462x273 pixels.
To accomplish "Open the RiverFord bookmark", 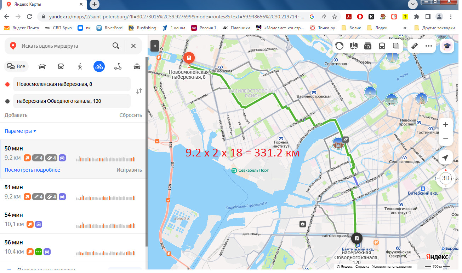I will tap(109, 28).
